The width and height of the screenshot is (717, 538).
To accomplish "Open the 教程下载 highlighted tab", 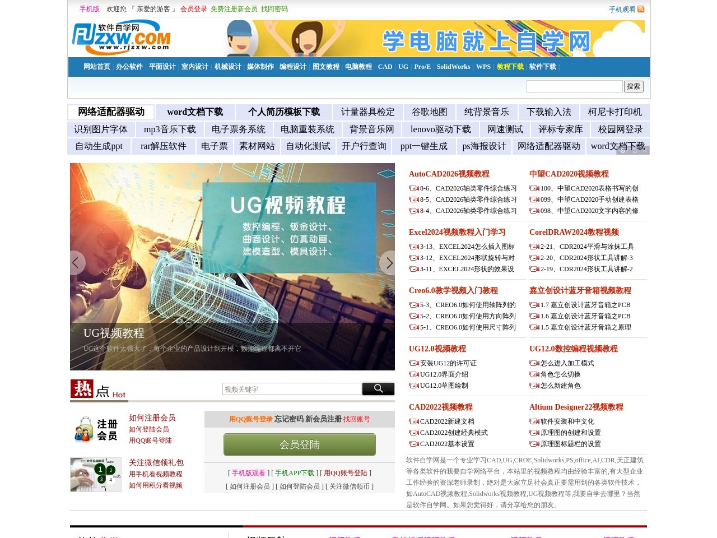I will coord(510,67).
